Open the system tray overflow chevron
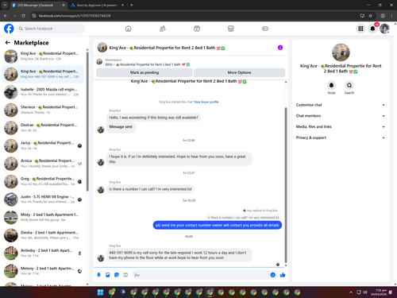The image size is (397, 298). tap(351, 292)
